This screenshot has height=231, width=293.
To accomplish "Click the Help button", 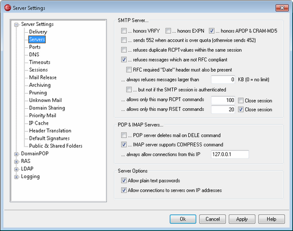I will click(272, 219).
